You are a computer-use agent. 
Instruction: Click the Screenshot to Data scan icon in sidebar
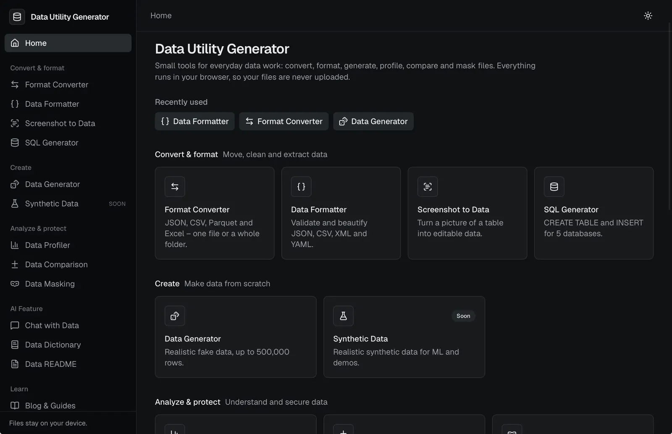coord(15,123)
